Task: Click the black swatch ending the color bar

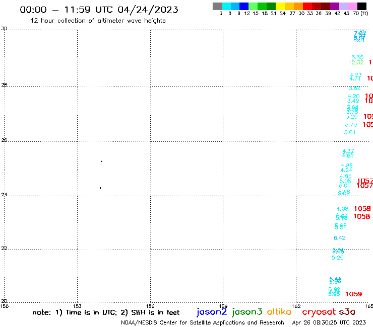Action: coord(361,6)
